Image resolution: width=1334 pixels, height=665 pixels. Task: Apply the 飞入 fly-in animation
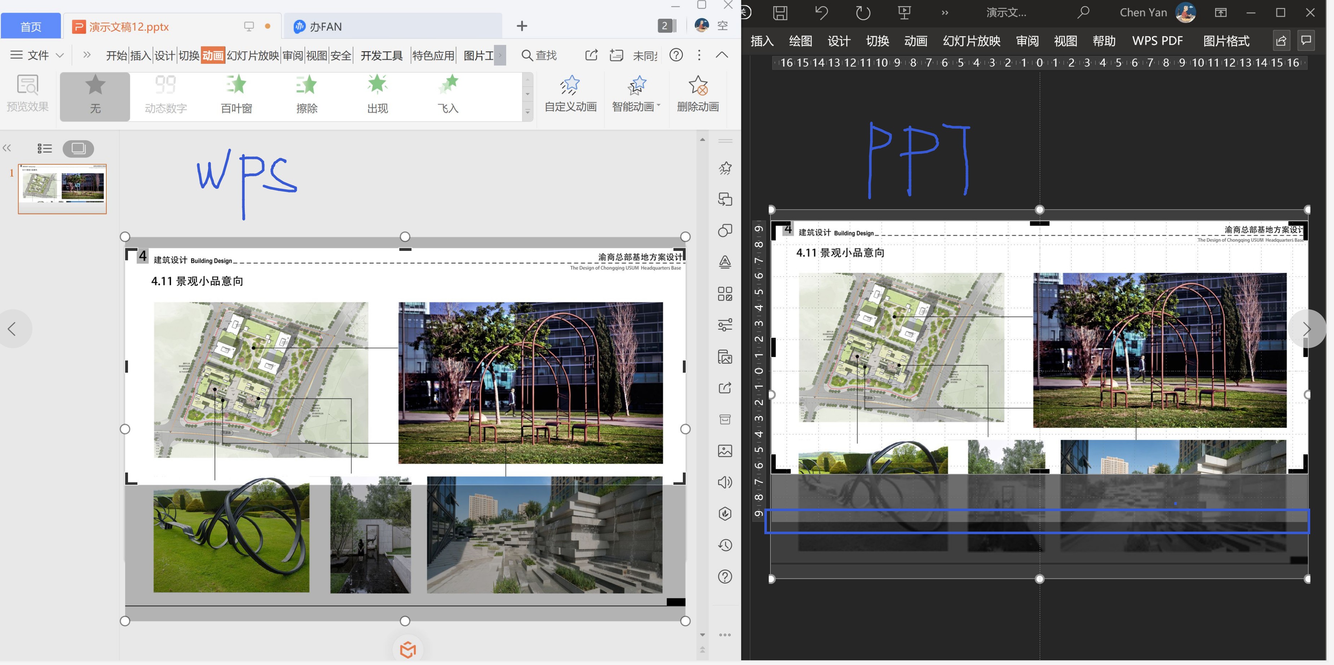point(448,95)
